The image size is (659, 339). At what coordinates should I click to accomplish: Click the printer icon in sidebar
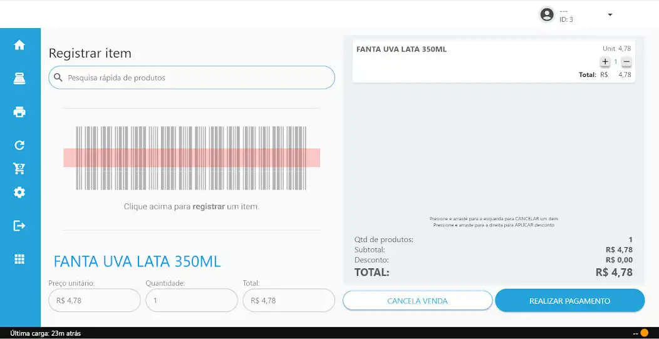[19, 112]
